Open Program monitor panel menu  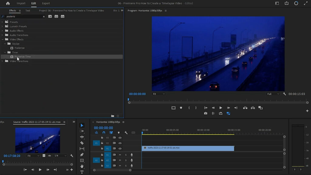(166, 11)
